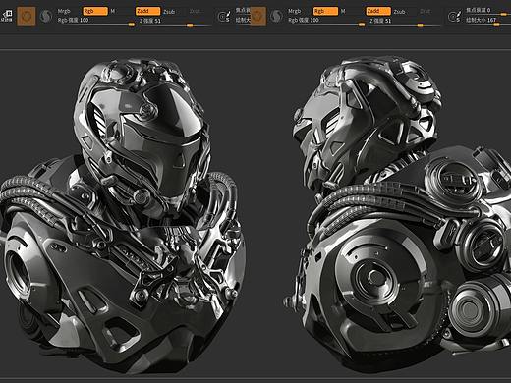This screenshot has height=383, width=511.
Task: Click the edit-mode icon at the toolbar's start
Action: [x=7, y=15]
